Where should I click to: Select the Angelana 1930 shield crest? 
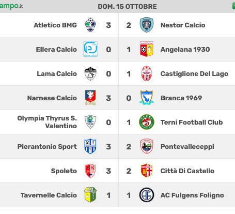point(147,49)
